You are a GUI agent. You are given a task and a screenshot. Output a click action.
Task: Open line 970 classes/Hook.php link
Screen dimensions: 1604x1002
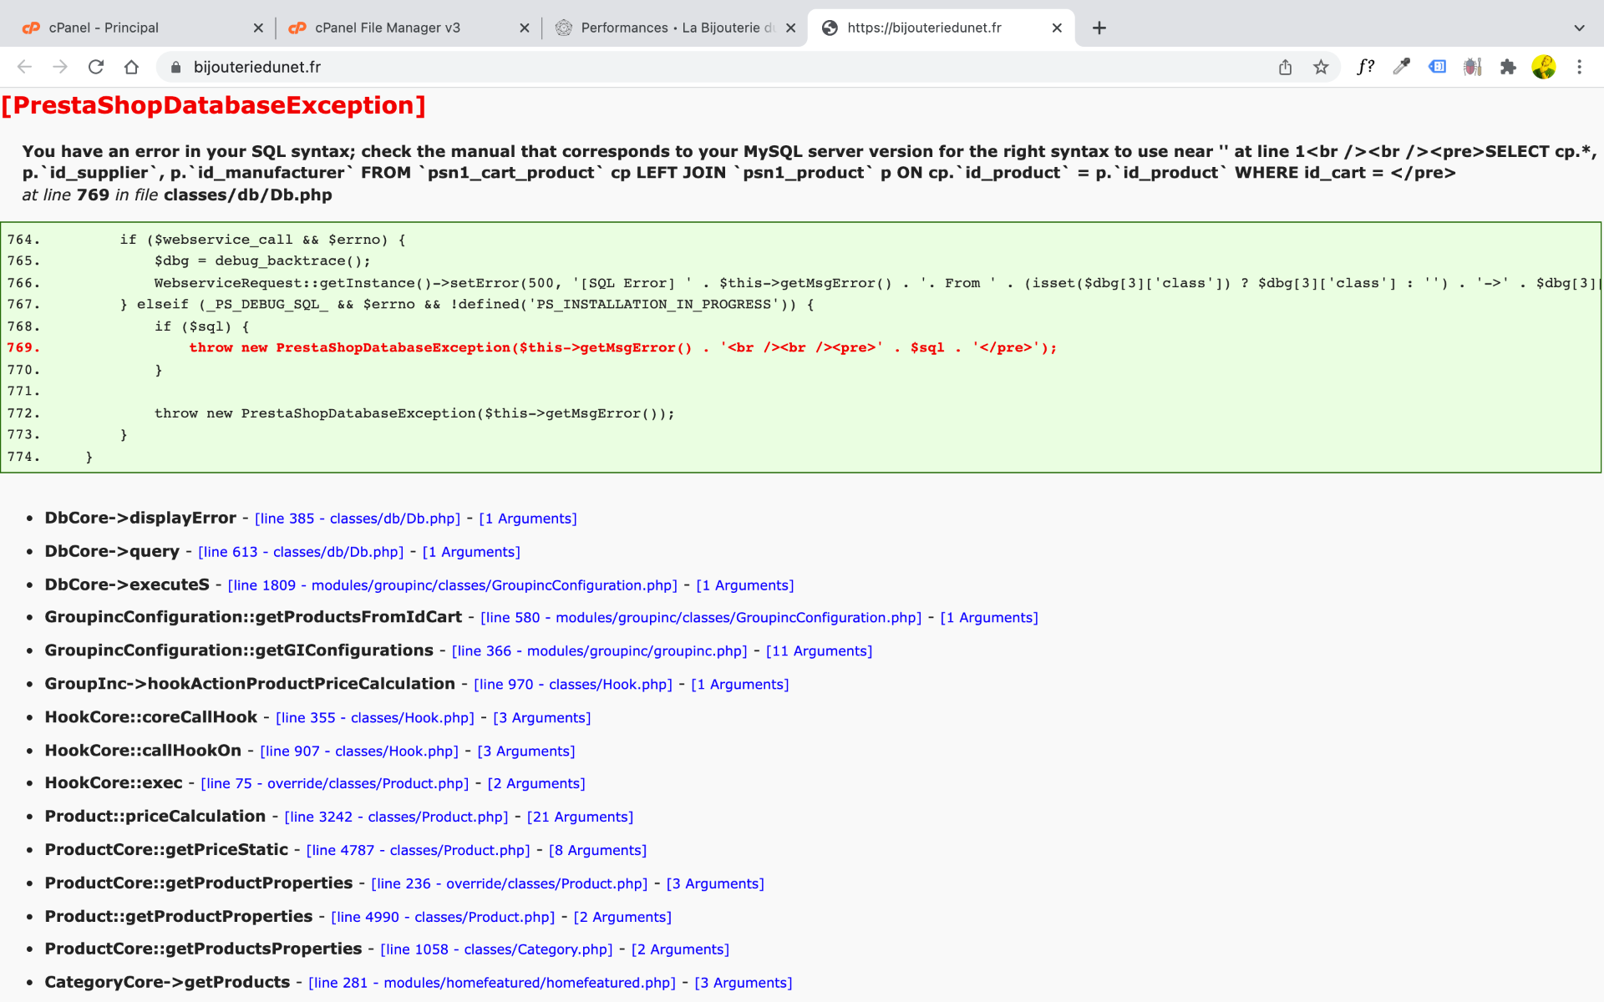coord(573,685)
